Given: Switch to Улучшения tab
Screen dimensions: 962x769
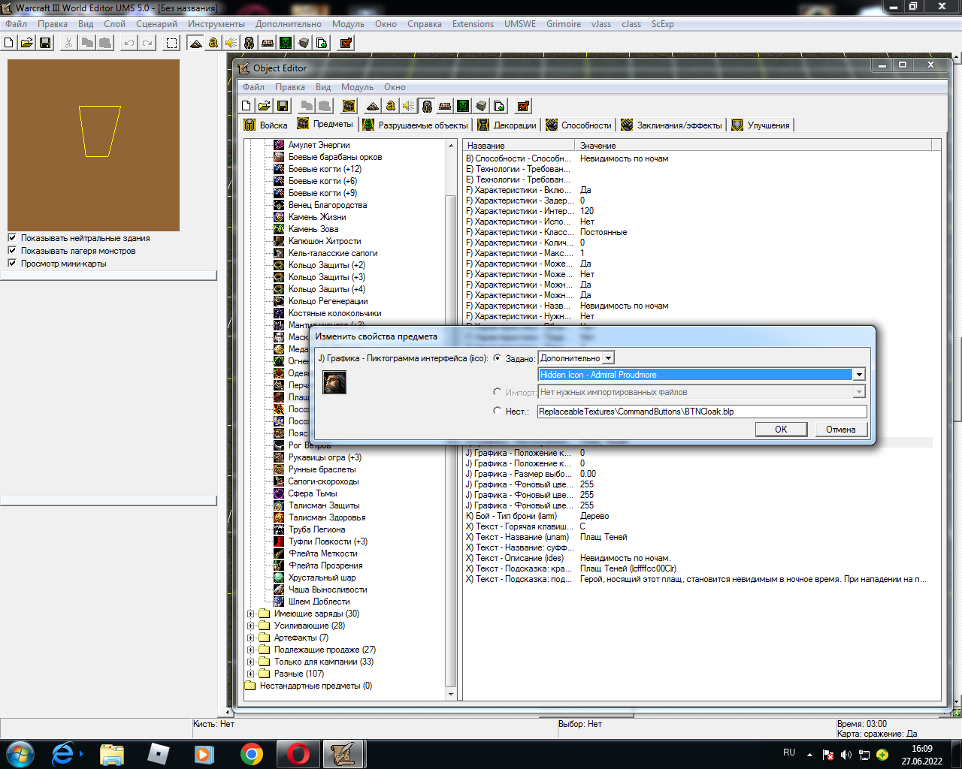Looking at the screenshot, I should click(761, 125).
